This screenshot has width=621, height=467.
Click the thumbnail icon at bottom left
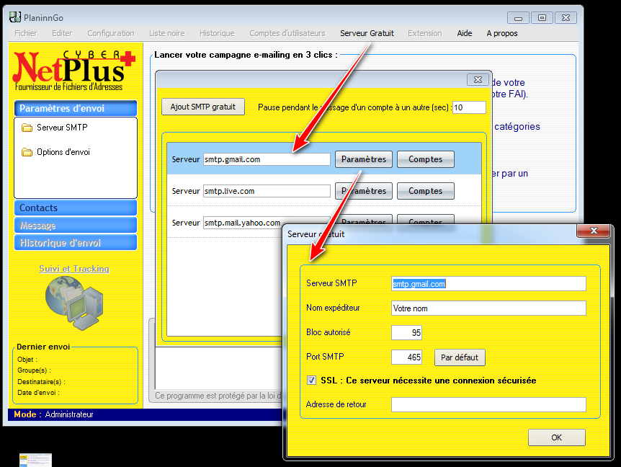tap(35, 460)
